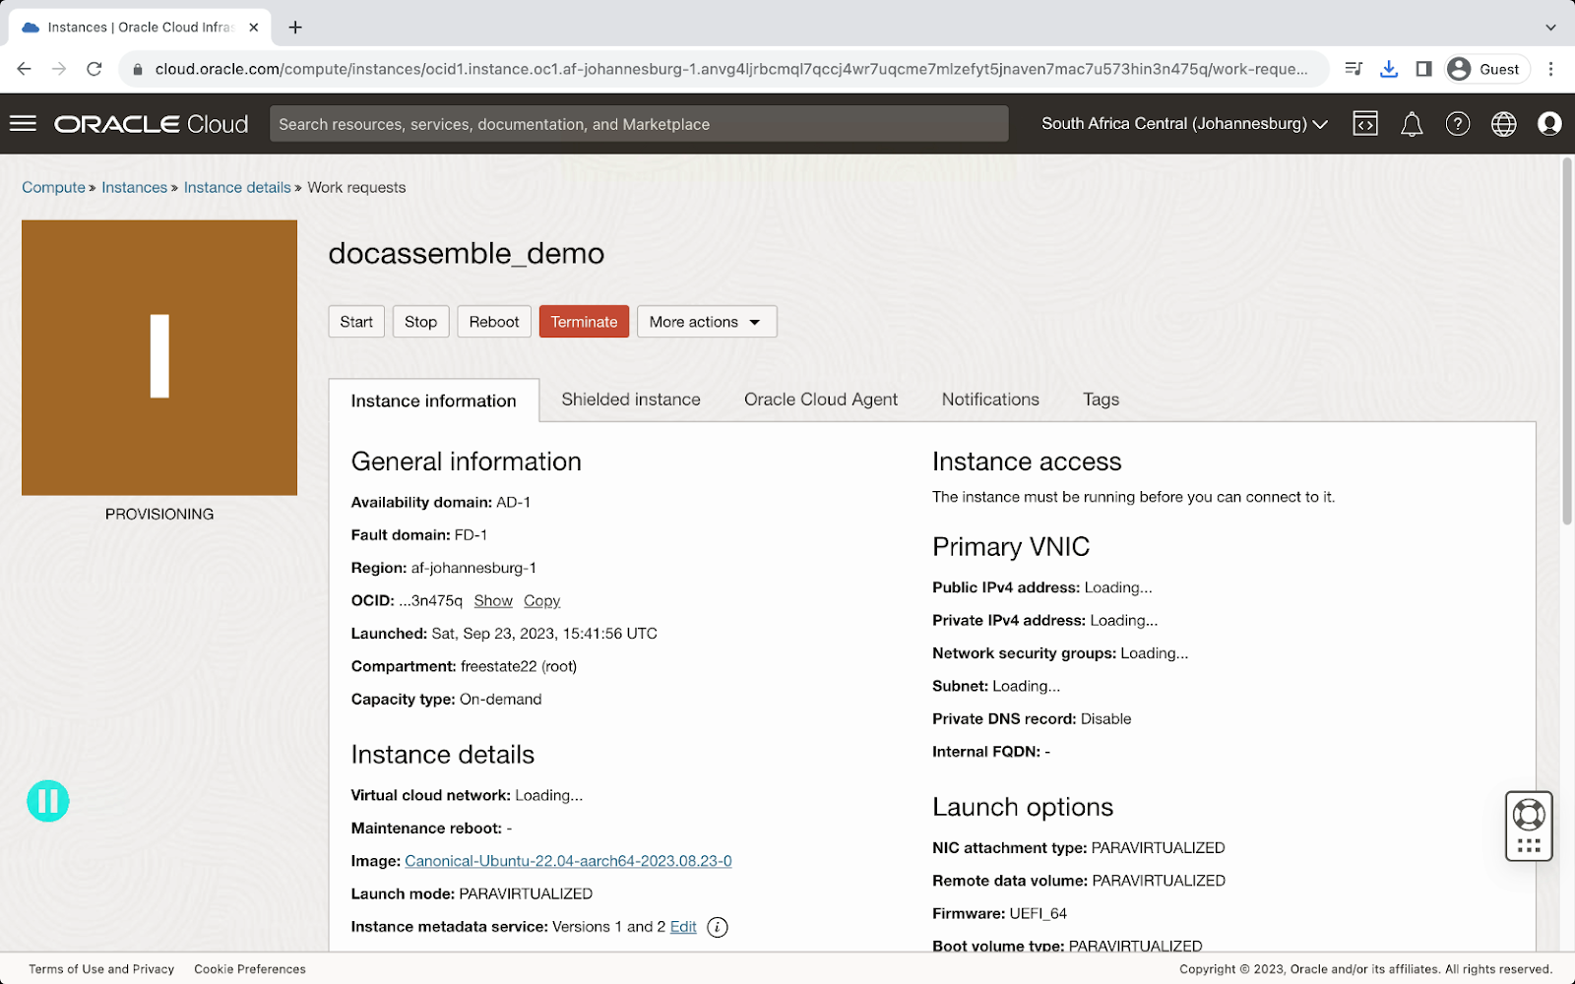Open the announcements bell icon
The height and width of the screenshot is (984, 1575).
[1412, 124]
